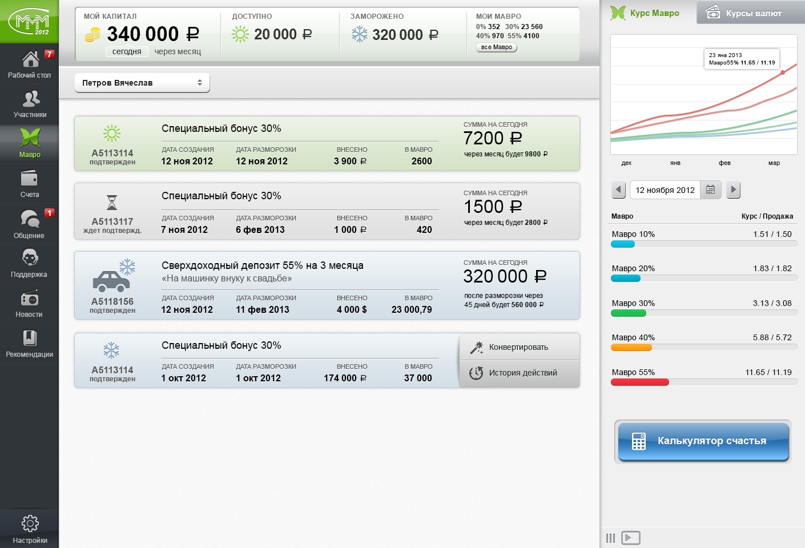This screenshot has height=548, width=805.
Task: Click the red data point on chart
Action: [x=783, y=72]
